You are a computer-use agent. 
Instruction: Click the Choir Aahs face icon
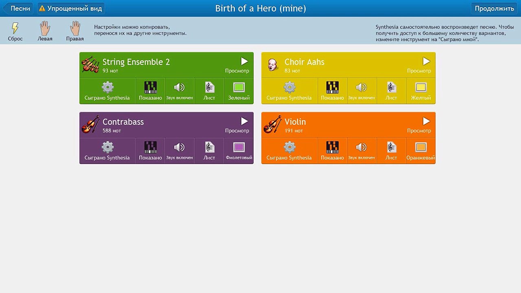pyautogui.click(x=272, y=65)
